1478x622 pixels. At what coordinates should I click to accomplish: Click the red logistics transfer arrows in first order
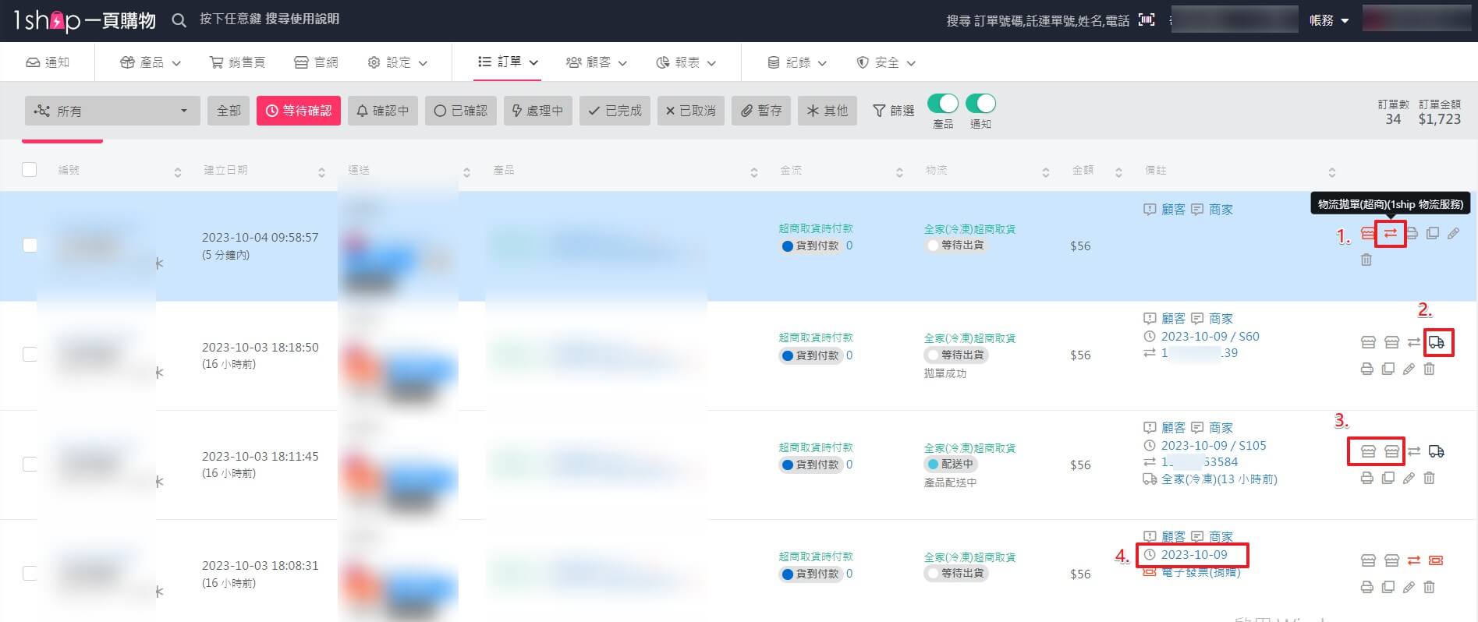[1390, 233]
